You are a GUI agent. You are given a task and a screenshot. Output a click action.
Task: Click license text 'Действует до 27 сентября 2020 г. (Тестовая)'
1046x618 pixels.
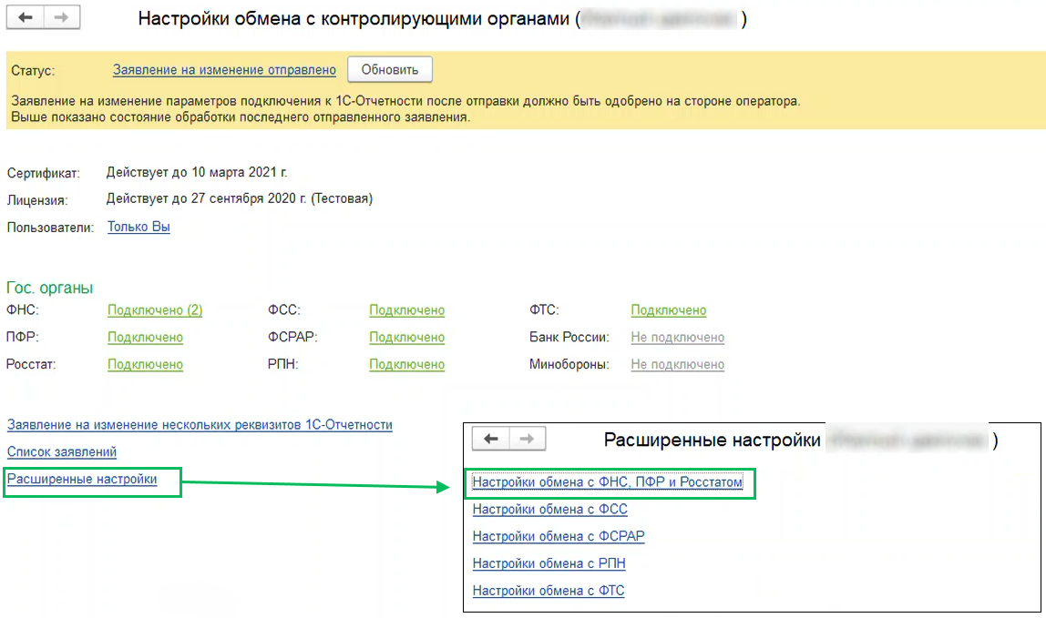click(240, 198)
